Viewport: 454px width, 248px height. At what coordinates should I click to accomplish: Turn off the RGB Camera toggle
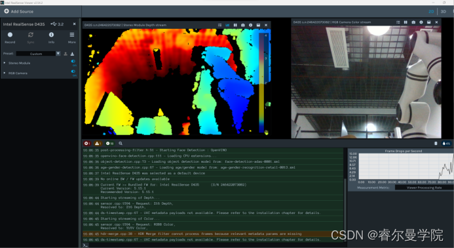click(x=73, y=72)
